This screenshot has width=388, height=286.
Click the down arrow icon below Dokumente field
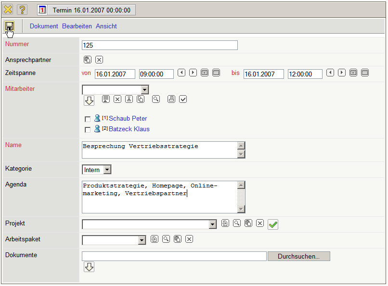[89, 267]
